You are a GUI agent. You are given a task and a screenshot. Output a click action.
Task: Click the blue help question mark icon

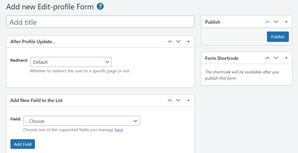(100, 7)
